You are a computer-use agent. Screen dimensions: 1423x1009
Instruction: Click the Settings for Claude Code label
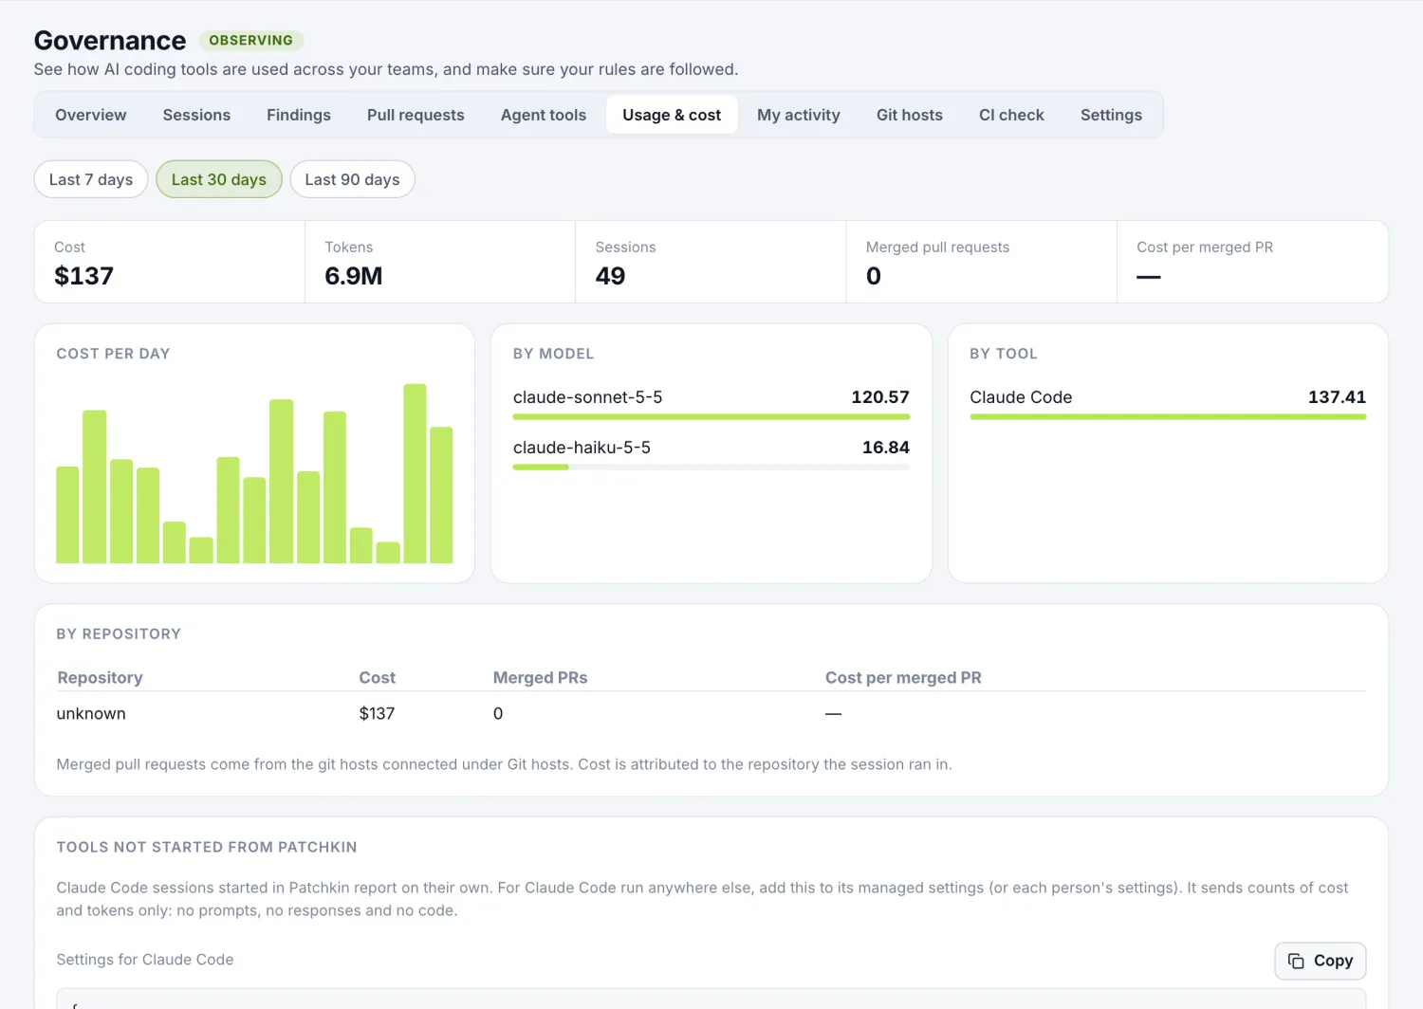coord(145,960)
